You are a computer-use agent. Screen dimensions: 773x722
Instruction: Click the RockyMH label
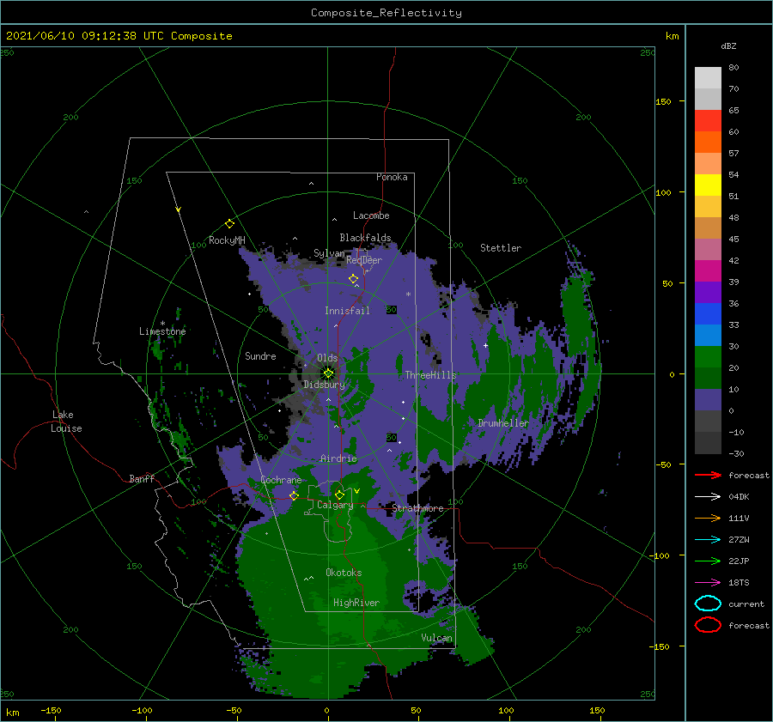(x=227, y=240)
